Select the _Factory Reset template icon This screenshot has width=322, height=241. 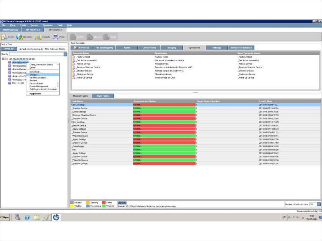74,57
